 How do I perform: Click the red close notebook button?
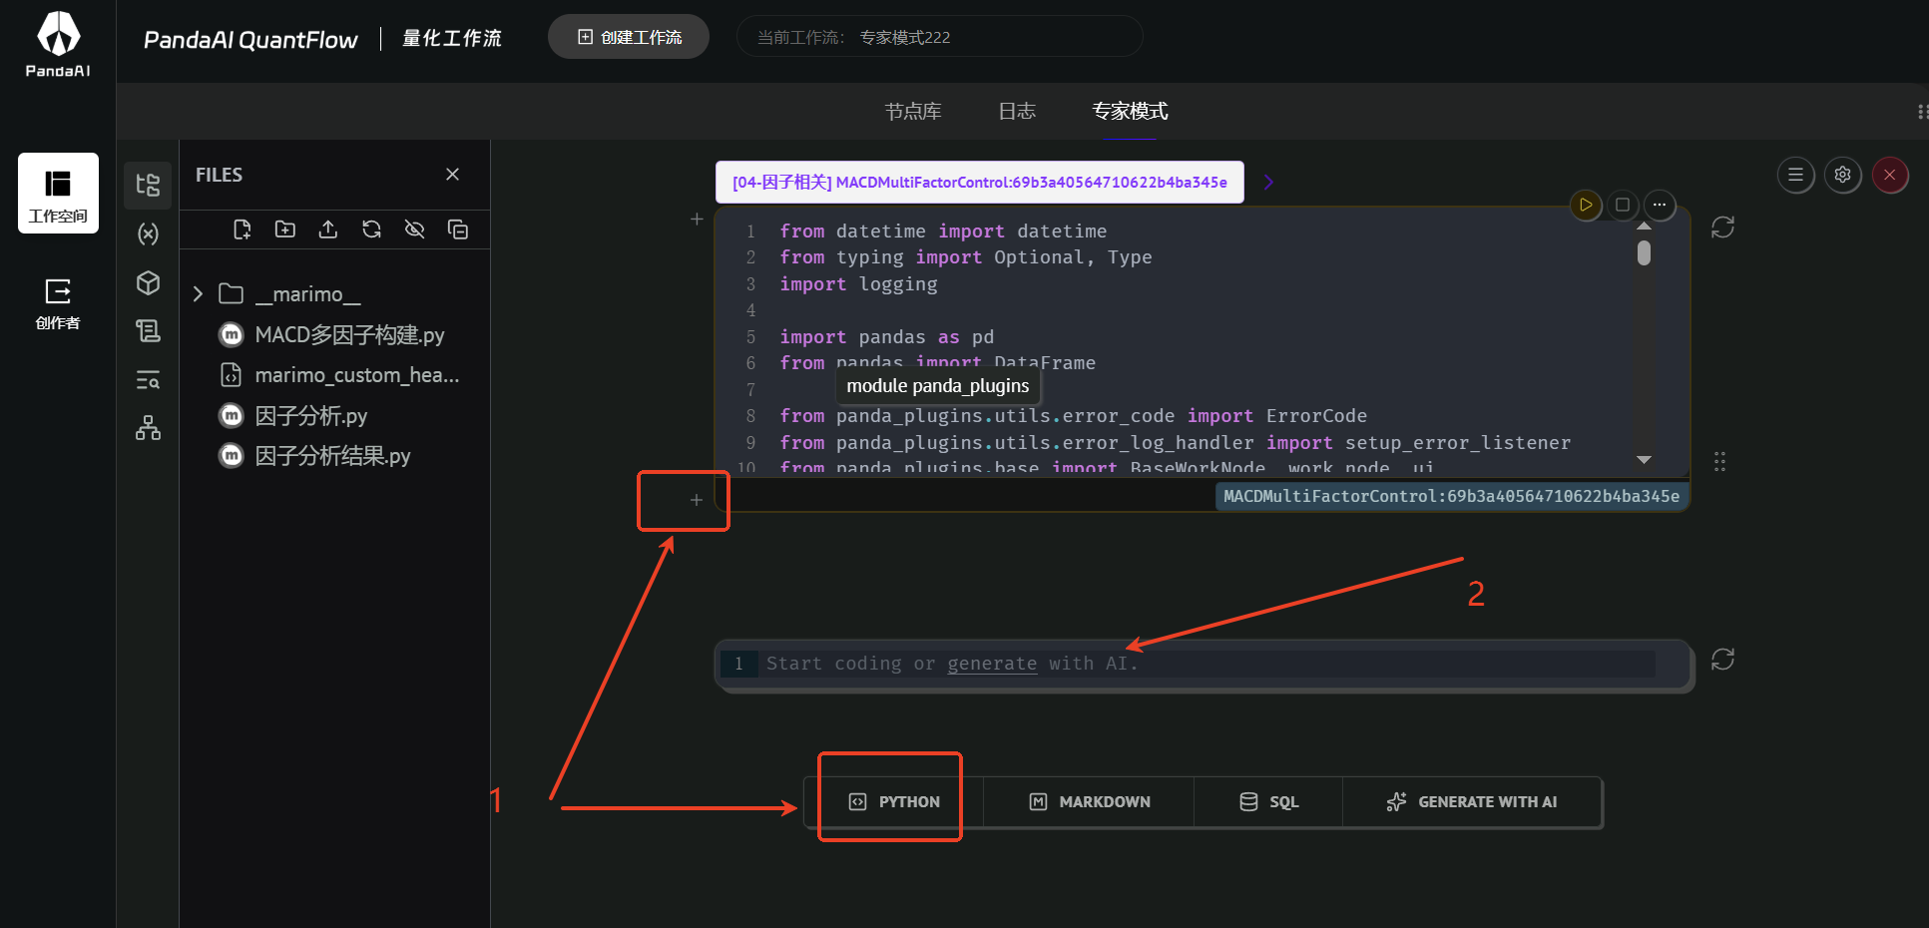point(1890,175)
